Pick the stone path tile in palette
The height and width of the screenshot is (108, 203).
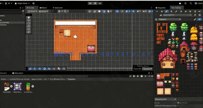tap(192, 57)
